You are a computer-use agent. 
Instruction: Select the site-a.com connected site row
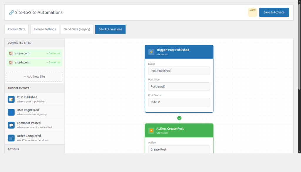(x=35, y=54)
